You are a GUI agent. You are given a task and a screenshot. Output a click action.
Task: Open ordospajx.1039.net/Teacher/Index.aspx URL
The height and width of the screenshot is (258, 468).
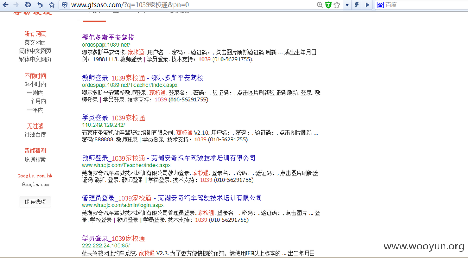[x=129, y=85]
